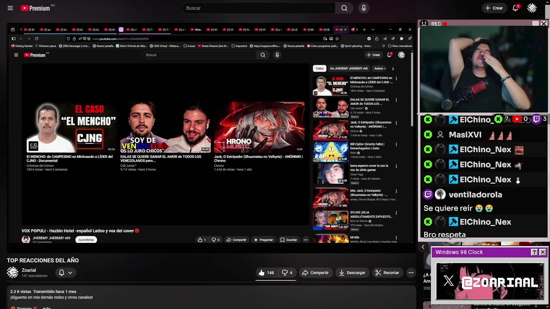Open Sweet Dreams bookmark
The height and width of the screenshot is (309, 550).
pos(213,46)
